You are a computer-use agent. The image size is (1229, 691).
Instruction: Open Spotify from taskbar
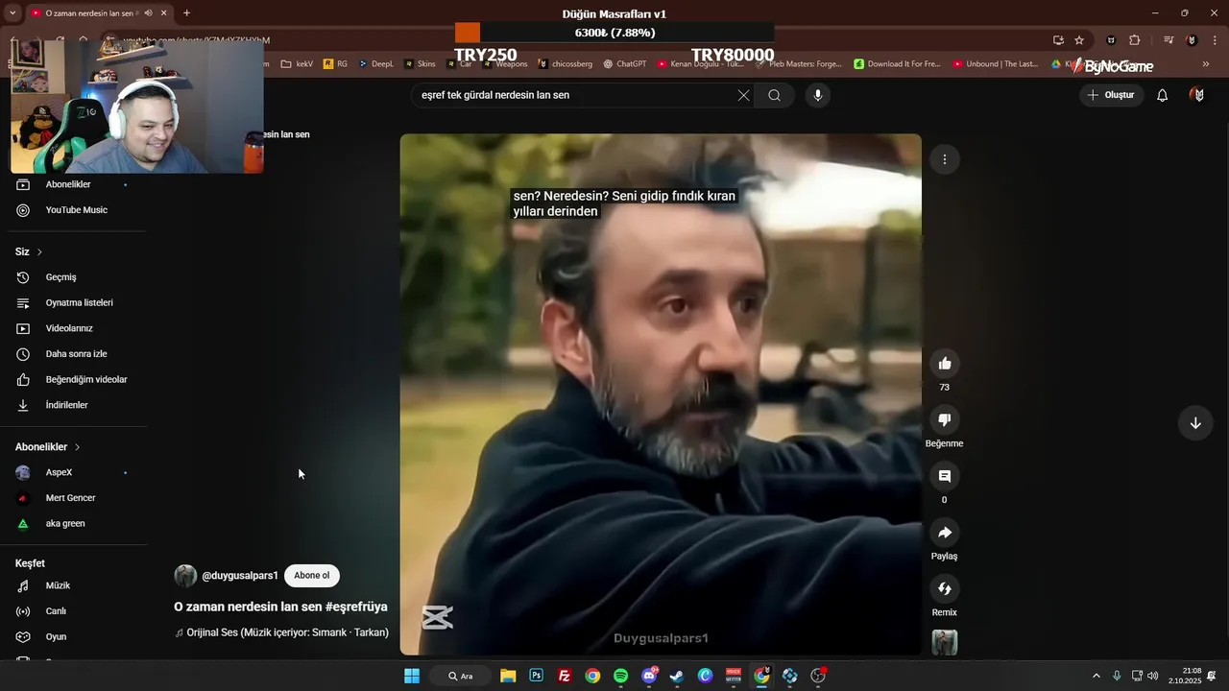point(620,676)
